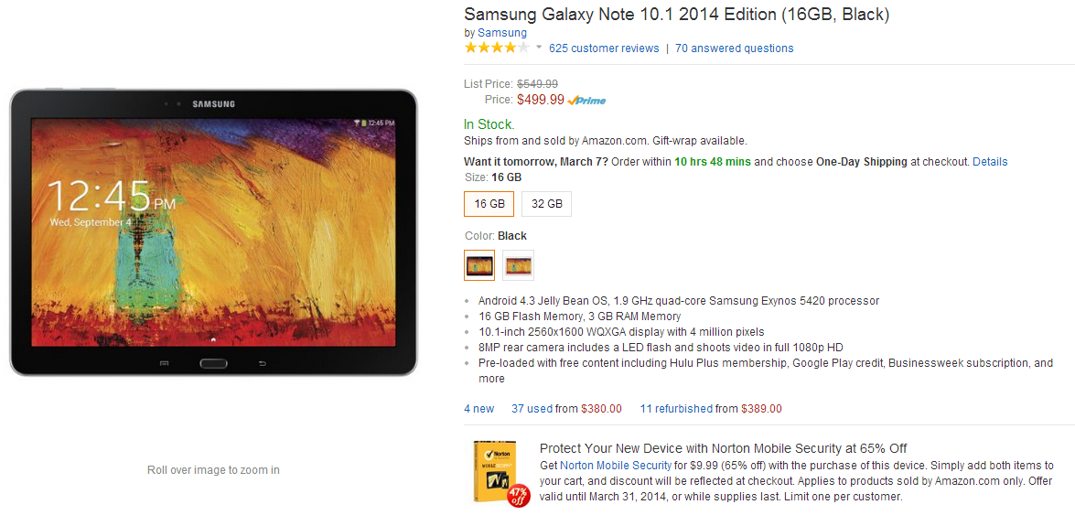This screenshot has width=1075, height=526.
Task: Choose the Black color swatch
Action: [x=479, y=265]
